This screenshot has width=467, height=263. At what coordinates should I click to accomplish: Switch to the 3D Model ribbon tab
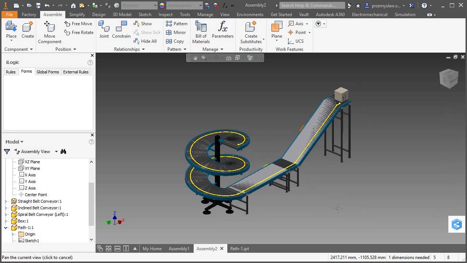tap(122, 14)
